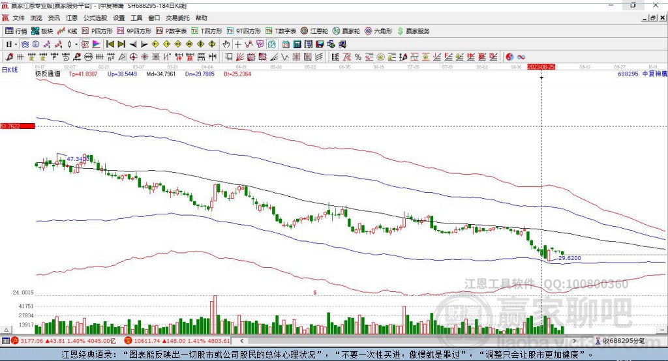Toggle the crosshair cursor tool

(x=237, y=44)
